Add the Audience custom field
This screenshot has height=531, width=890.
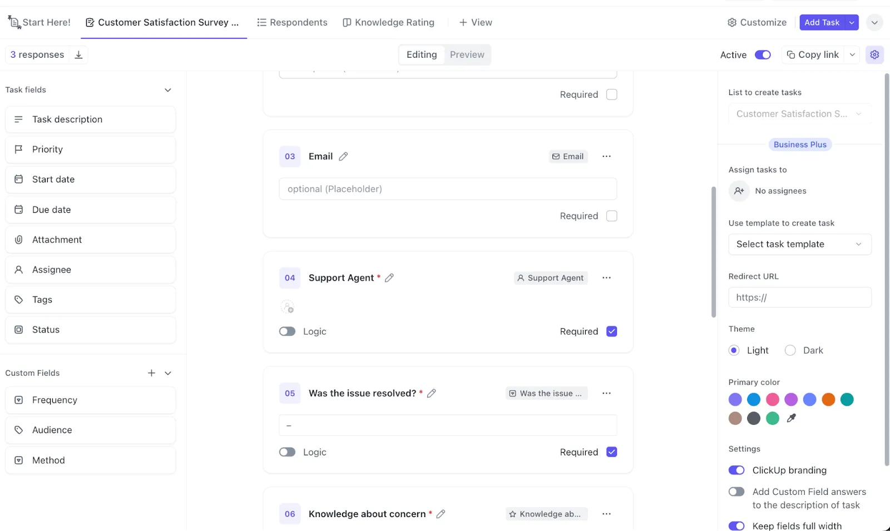pyautogui.click(x=90, y=430)
